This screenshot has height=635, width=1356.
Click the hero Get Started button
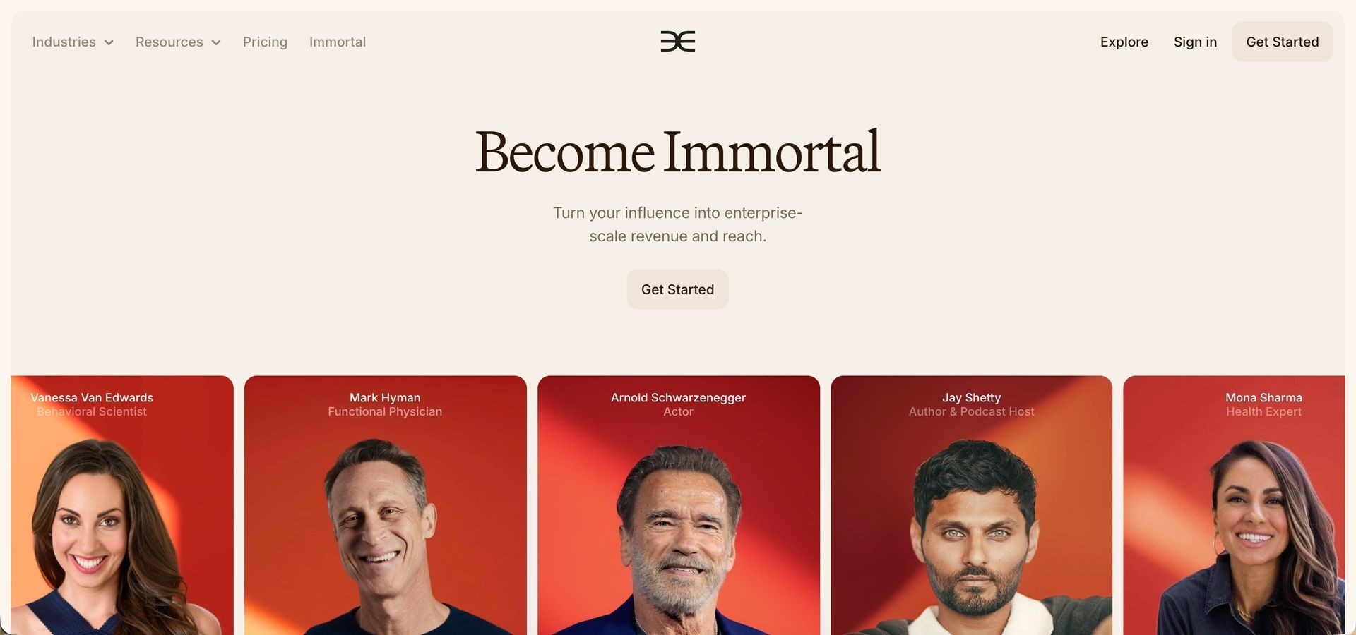point(677,289)
